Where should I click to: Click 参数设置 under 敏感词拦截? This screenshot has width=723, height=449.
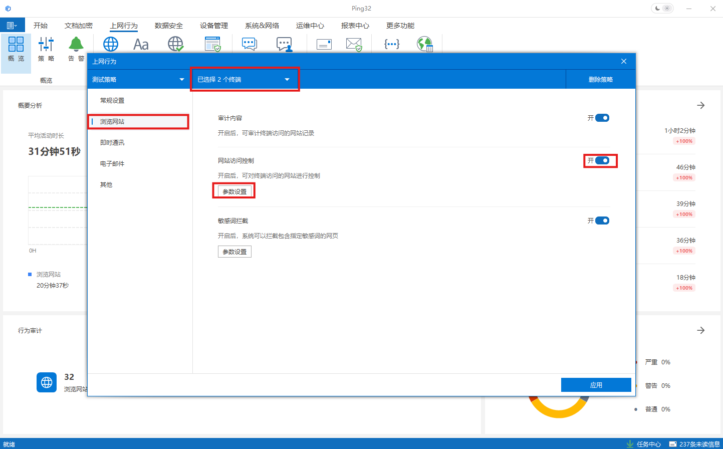tap(234, 252)
